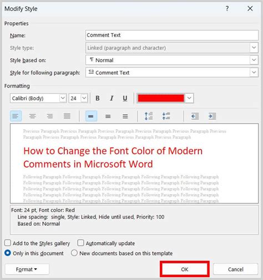The width and height of the screenshot is (263, 280).
Task: Apply center paragraph alignment
Action: click(x=33, y=116)
